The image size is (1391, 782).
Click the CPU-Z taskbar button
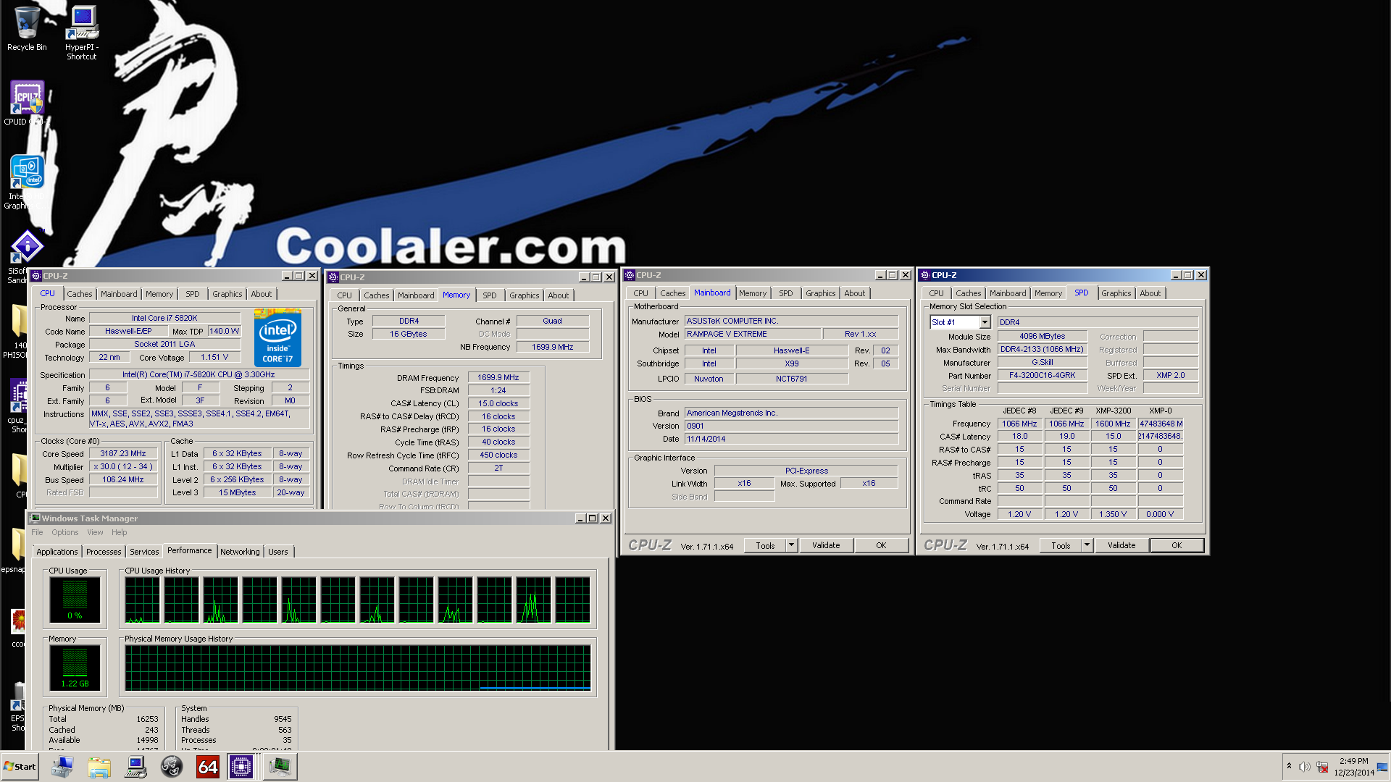(241, 767)
